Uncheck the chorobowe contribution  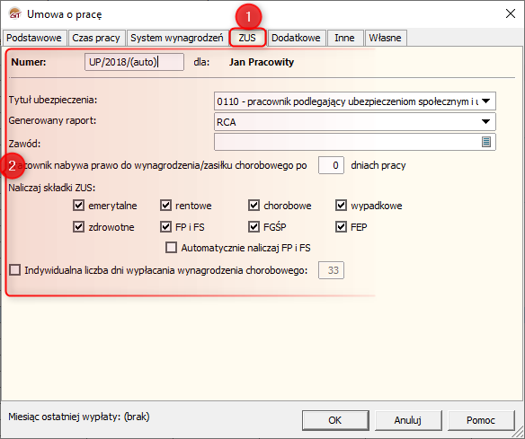[x=254, y=206]
